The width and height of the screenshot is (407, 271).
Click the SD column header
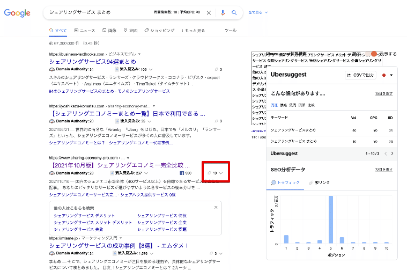pyautogui.click(x=390, y=118)
